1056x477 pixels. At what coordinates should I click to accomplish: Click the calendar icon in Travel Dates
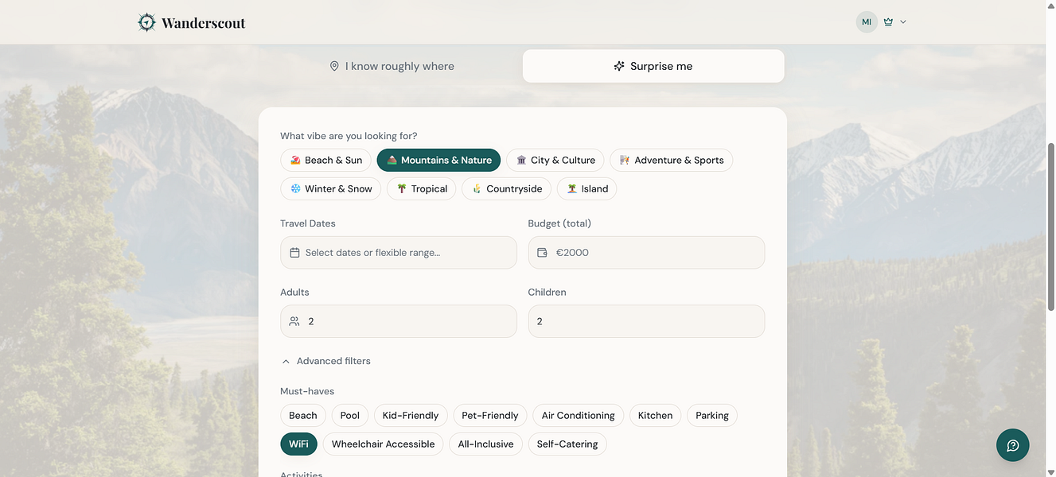294,253
